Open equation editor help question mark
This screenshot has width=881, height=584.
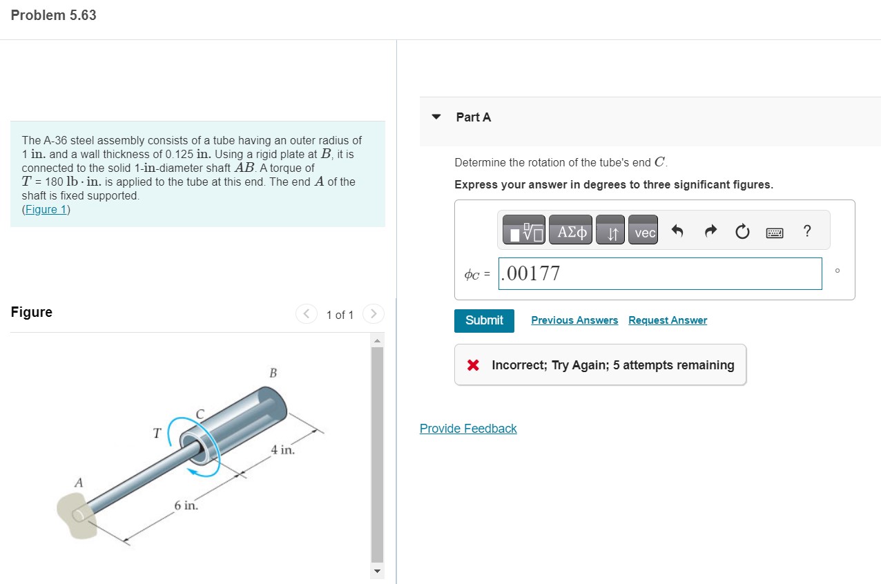(x=807, y=232)
